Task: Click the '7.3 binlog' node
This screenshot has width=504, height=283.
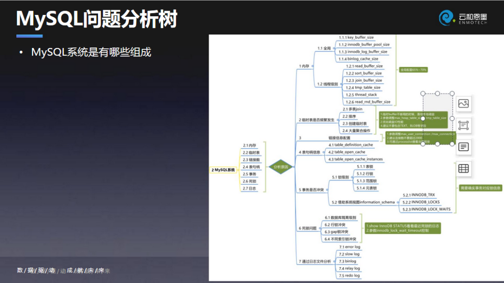Action: [x=348, y=261]
